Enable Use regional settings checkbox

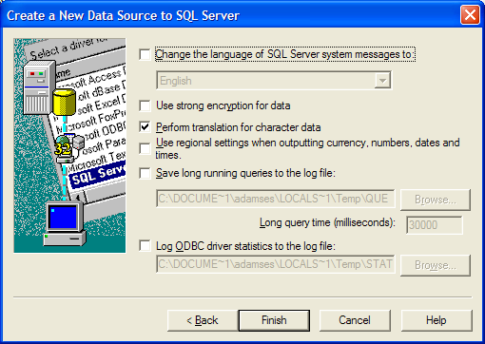[x=145, y=148]
